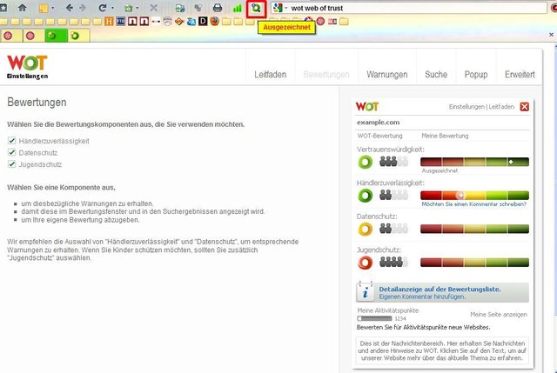Image resolution: width=557 pixels, height=373 pixels.
Task: Click the yellow Datenschutz rating ring
Action: [x=366, y=230]
